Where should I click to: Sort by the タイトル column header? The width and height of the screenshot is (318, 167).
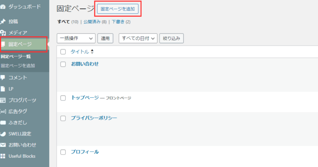[x=80, y=52]
